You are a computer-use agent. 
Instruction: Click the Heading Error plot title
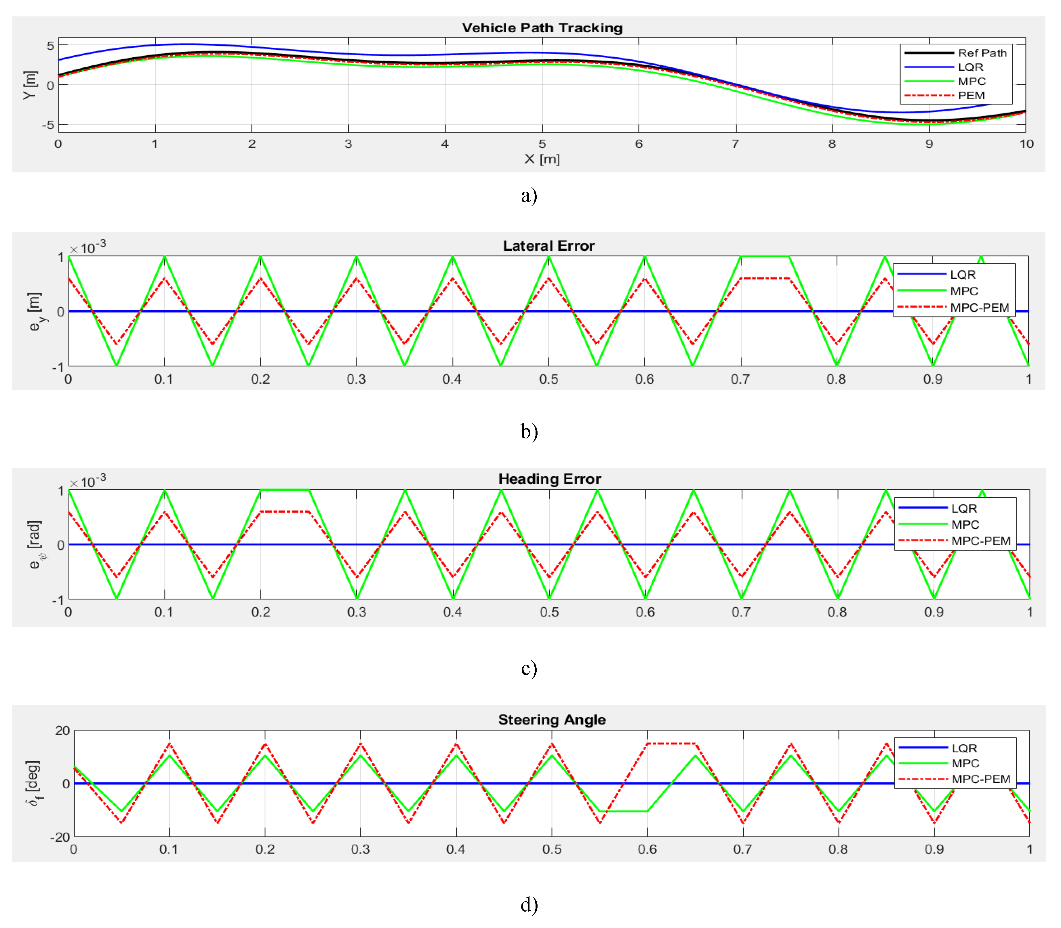pyautogui.click(x=549, y=479)
